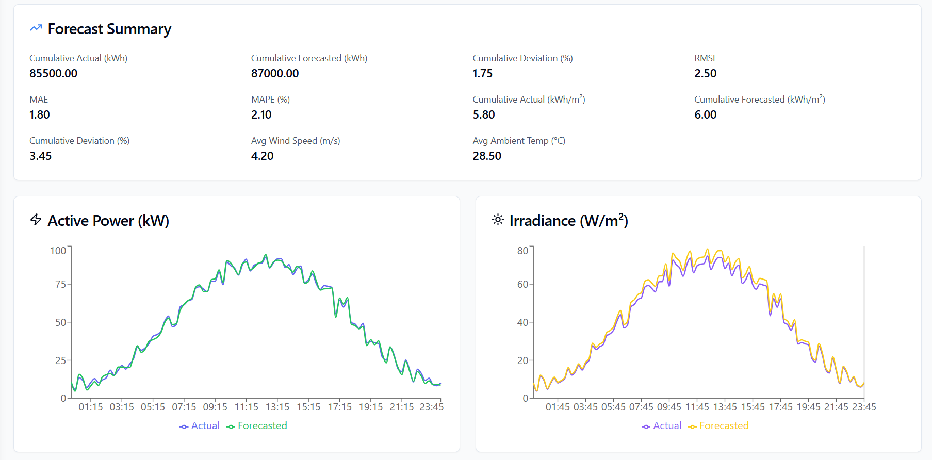
Task: Click the "21:45" time tick on Irradiance
Action: click(x=837, y=407)
